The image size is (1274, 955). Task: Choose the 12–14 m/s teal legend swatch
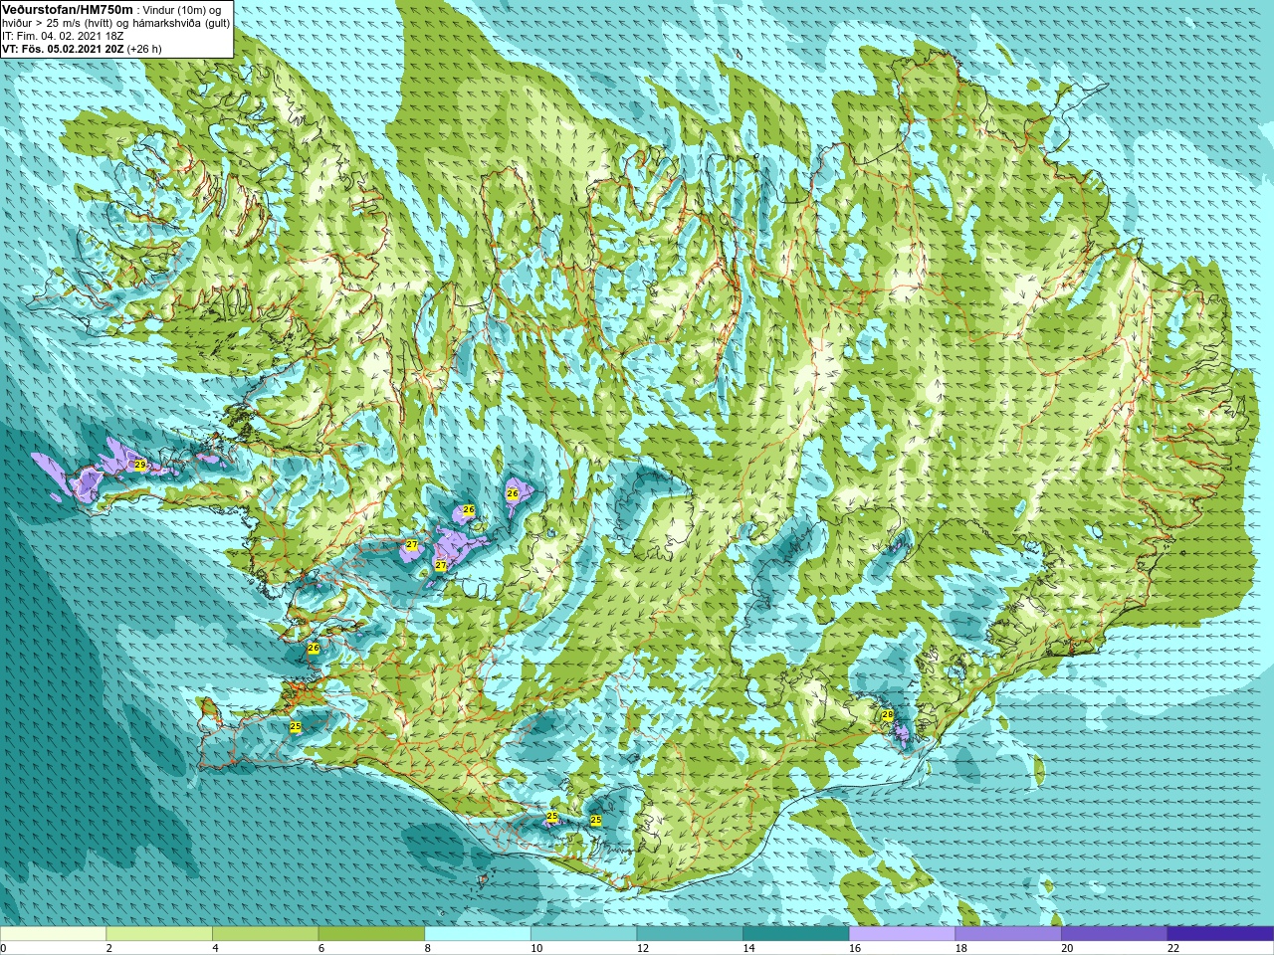pos(690,934)
